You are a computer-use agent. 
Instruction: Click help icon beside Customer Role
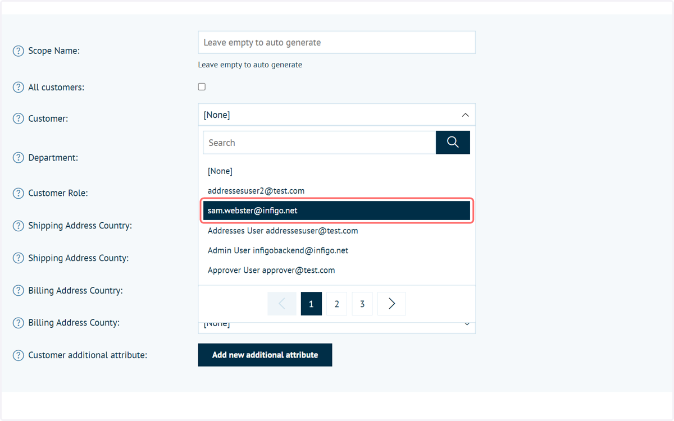[19, 193]
